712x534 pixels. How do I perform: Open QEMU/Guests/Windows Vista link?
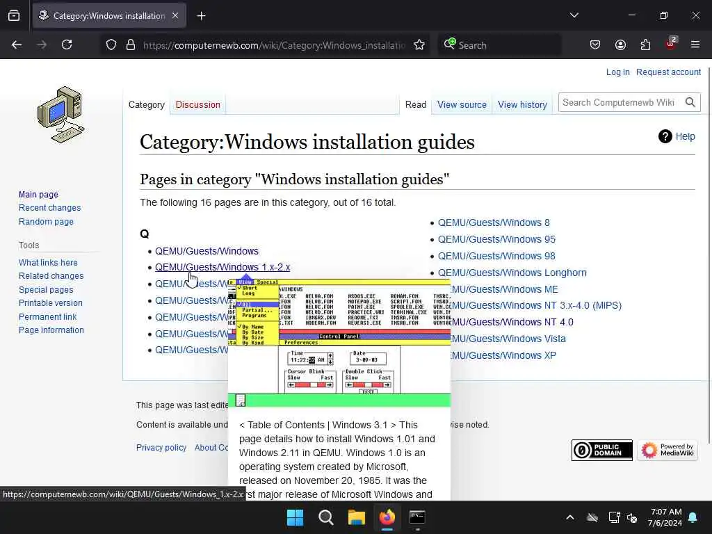[508, 339]
